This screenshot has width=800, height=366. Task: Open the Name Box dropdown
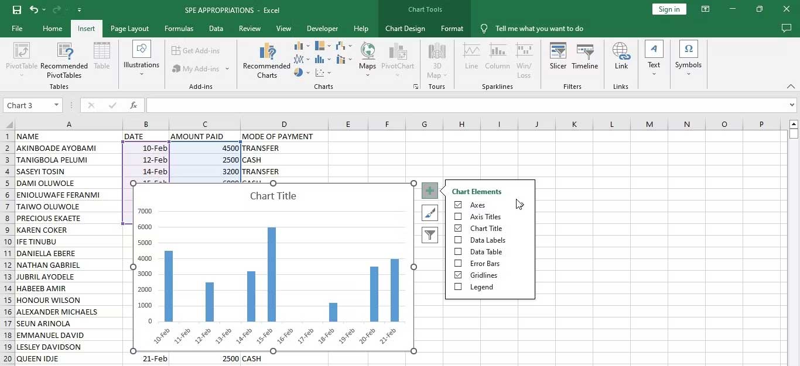(56, 105)
